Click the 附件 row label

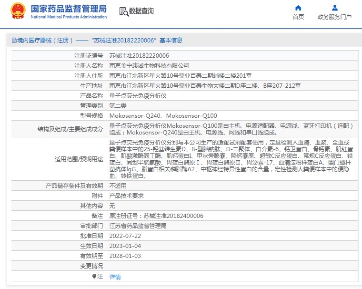click(97, 196)
